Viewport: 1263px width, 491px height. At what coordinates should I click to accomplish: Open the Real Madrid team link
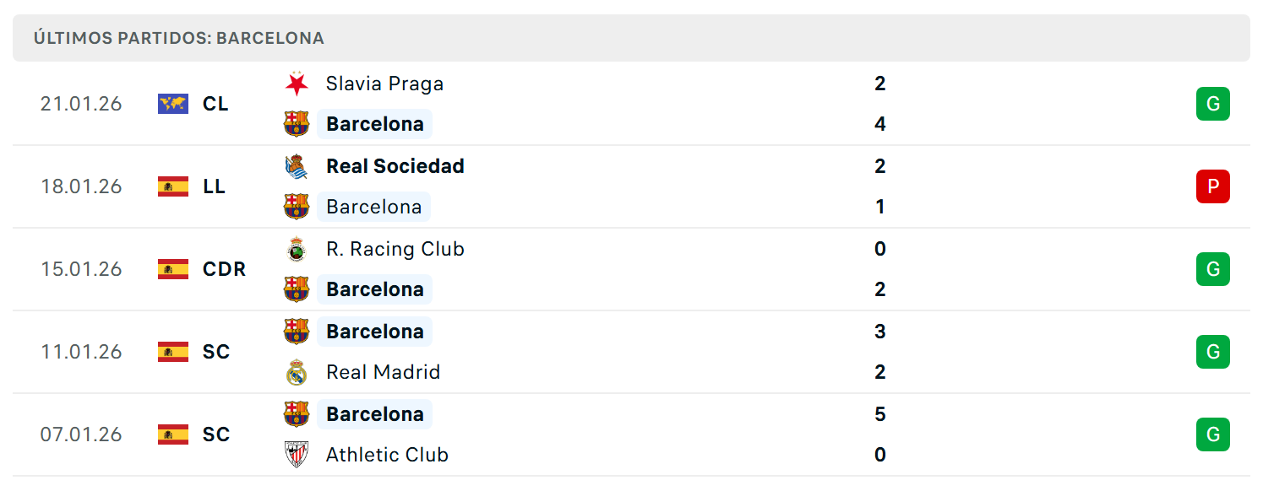[384, 372]
